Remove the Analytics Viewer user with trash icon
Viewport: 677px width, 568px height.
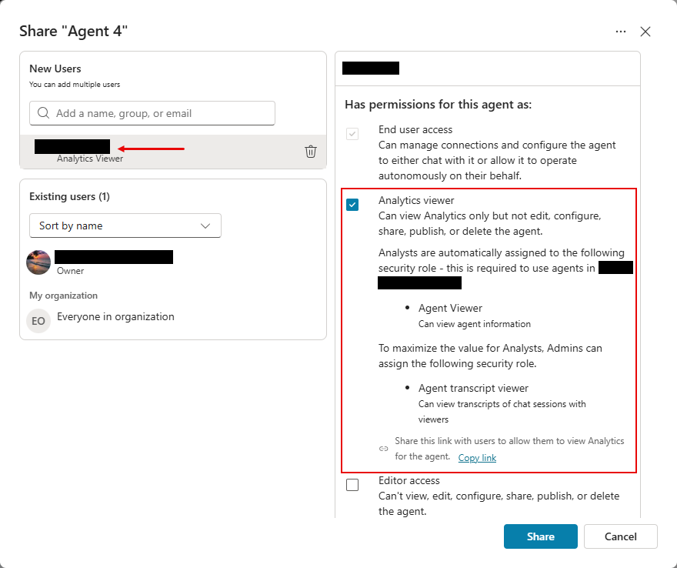(311, 151)
